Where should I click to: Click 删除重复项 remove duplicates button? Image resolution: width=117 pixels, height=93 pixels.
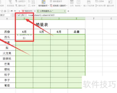click(x=56, y=1)
